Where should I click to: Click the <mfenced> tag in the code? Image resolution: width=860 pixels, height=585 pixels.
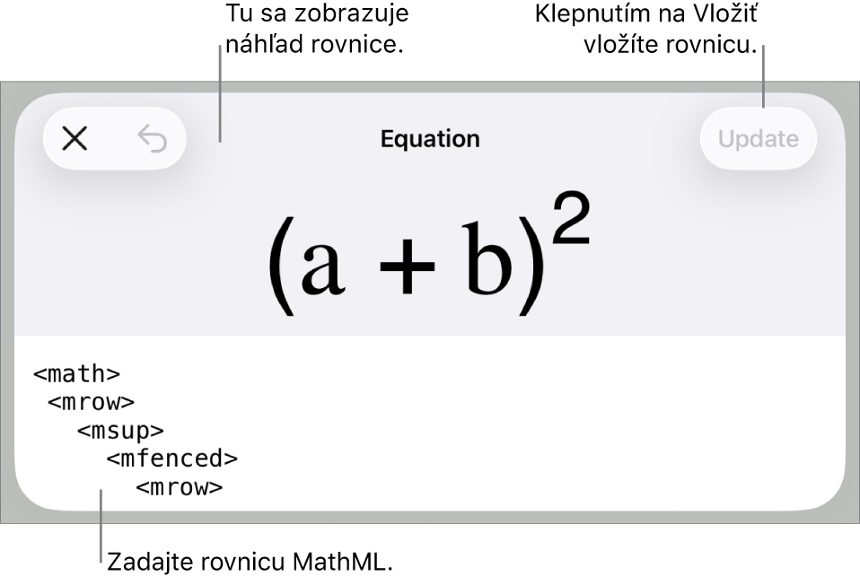click(171, 459)
